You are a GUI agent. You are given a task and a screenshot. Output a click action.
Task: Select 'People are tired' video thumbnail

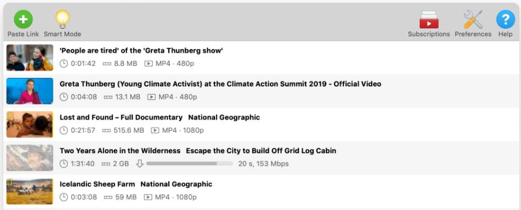(30, 58)
